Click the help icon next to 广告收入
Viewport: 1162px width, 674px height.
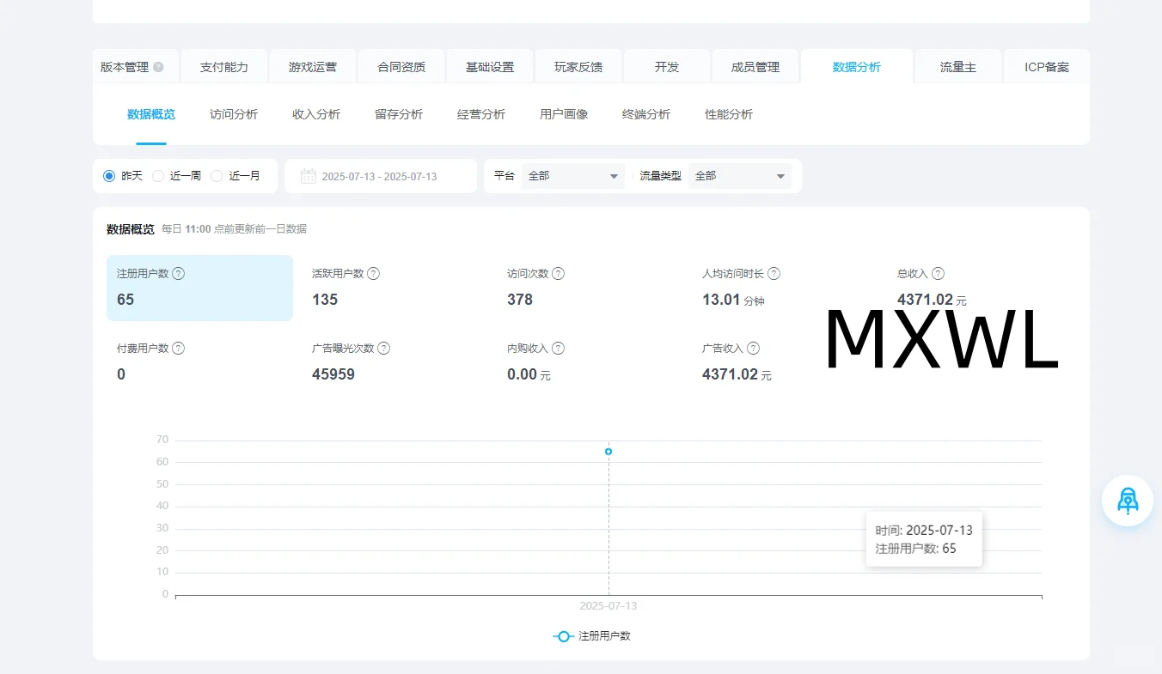(x=754, y=349)
